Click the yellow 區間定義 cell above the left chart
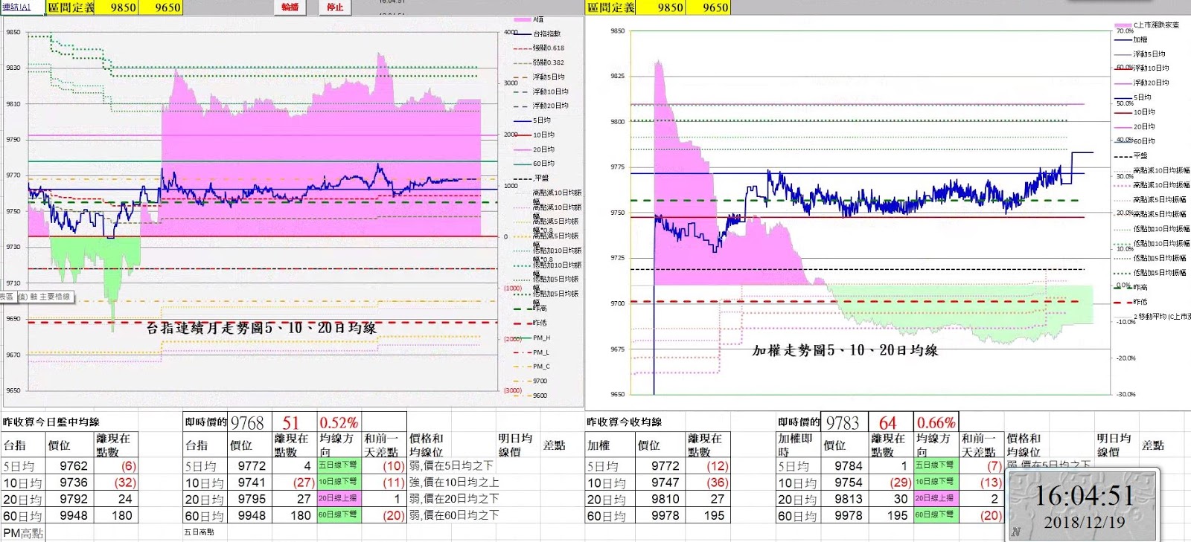The width and height of the screenshot is (1191, 542). click(x=71, y=7)
